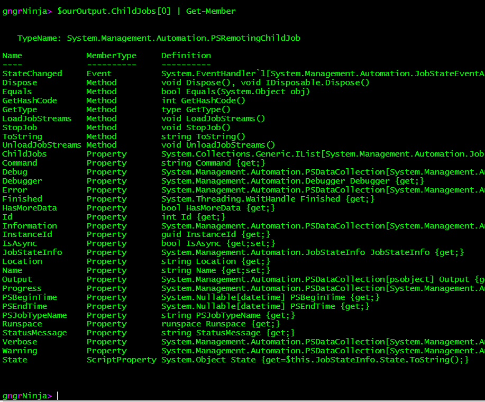
Task: Click the ScriptProperty member type text
Action: [x=122, y=360]
